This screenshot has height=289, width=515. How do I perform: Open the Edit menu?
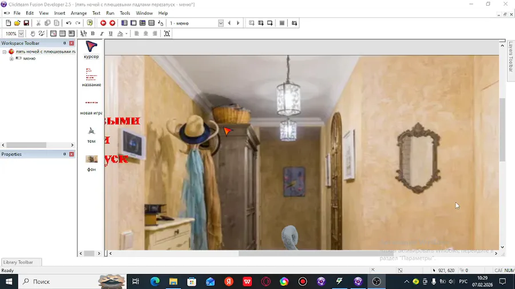click(30, 13)
